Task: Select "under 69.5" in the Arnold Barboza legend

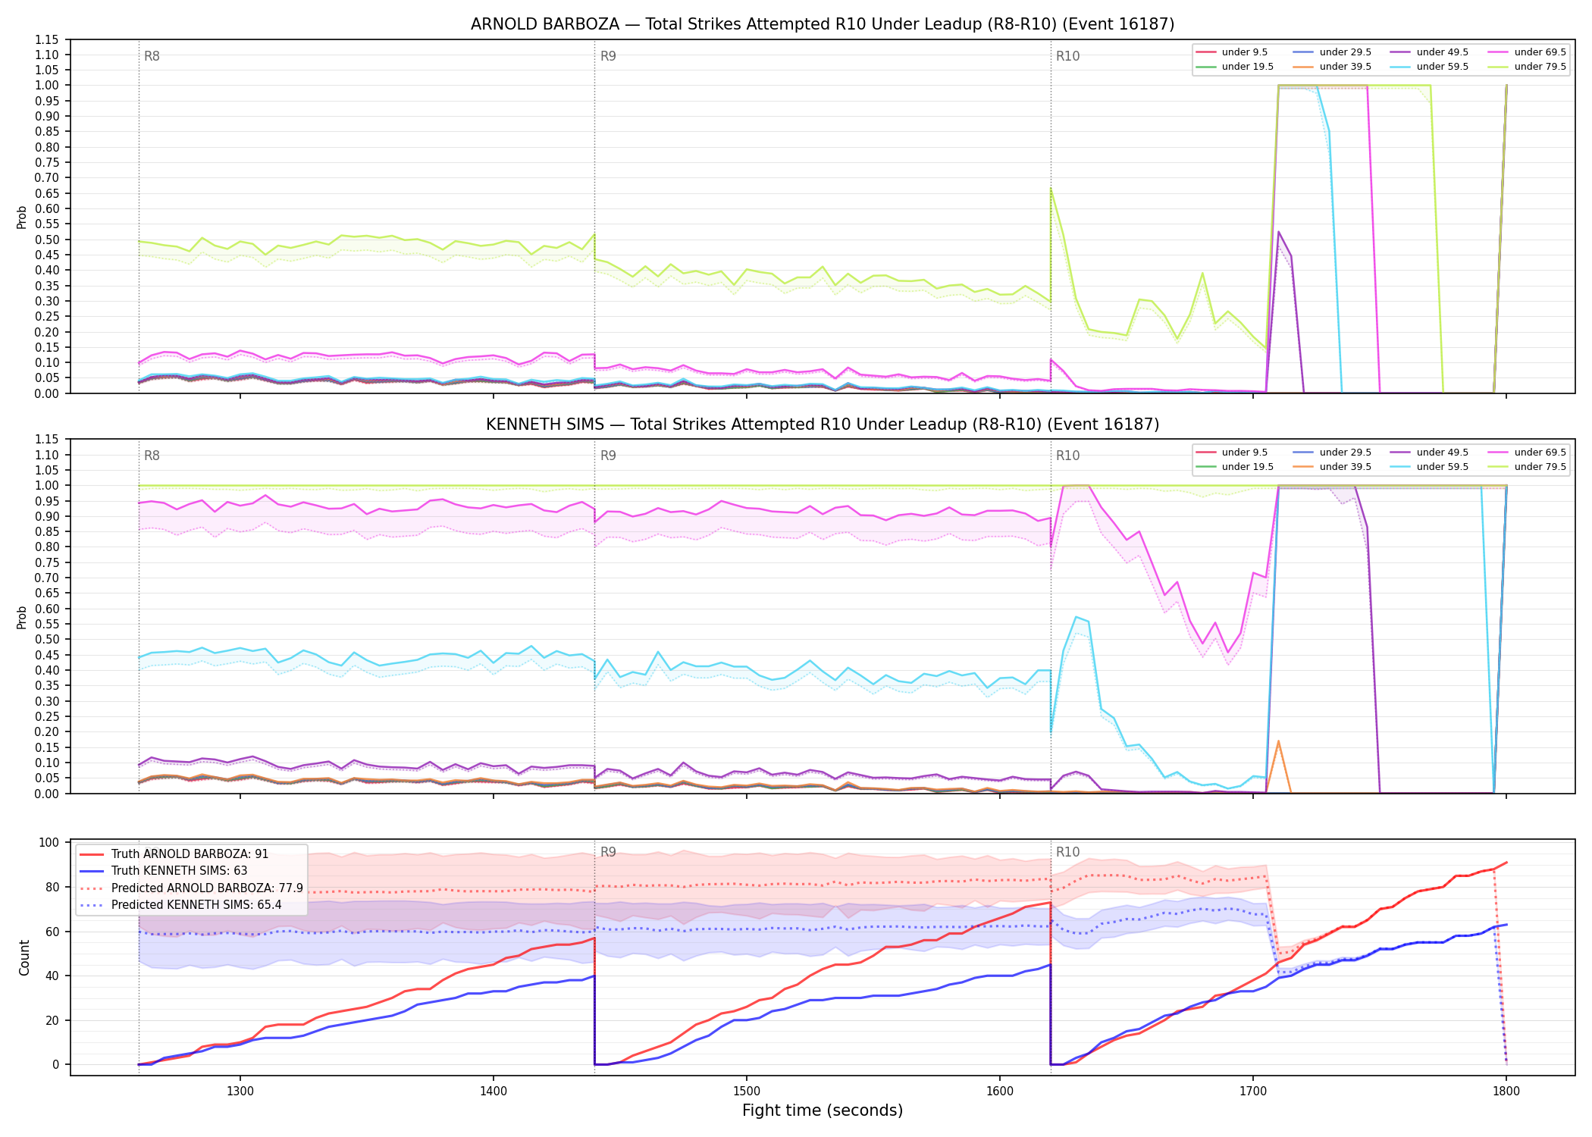Action: 1527,52
